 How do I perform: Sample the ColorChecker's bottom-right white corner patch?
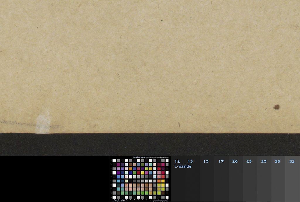click(167, 197)
